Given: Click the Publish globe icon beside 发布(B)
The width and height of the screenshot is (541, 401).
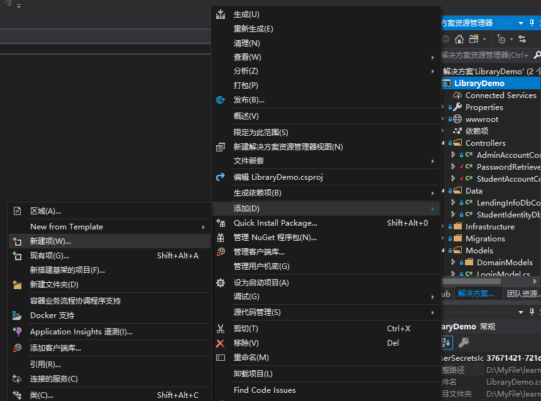Looking at the screenshot, I should point(221,100).
